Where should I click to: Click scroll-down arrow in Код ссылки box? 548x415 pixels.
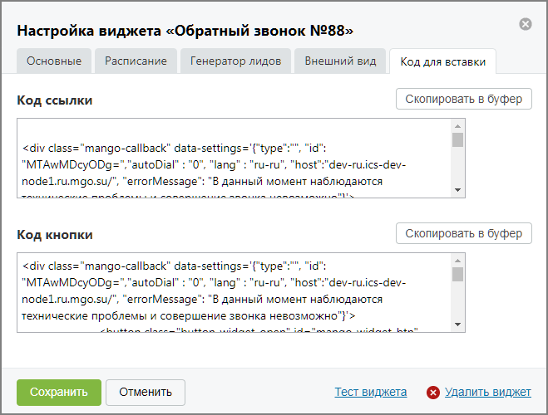coord(458,190)
